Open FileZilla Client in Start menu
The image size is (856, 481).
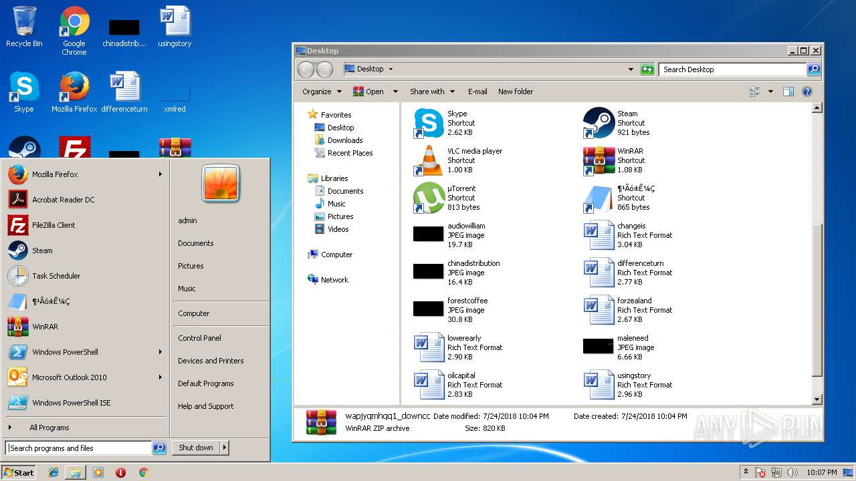tap(86, 225)
